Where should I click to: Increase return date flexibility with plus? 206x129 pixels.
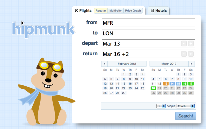point(191,54)
